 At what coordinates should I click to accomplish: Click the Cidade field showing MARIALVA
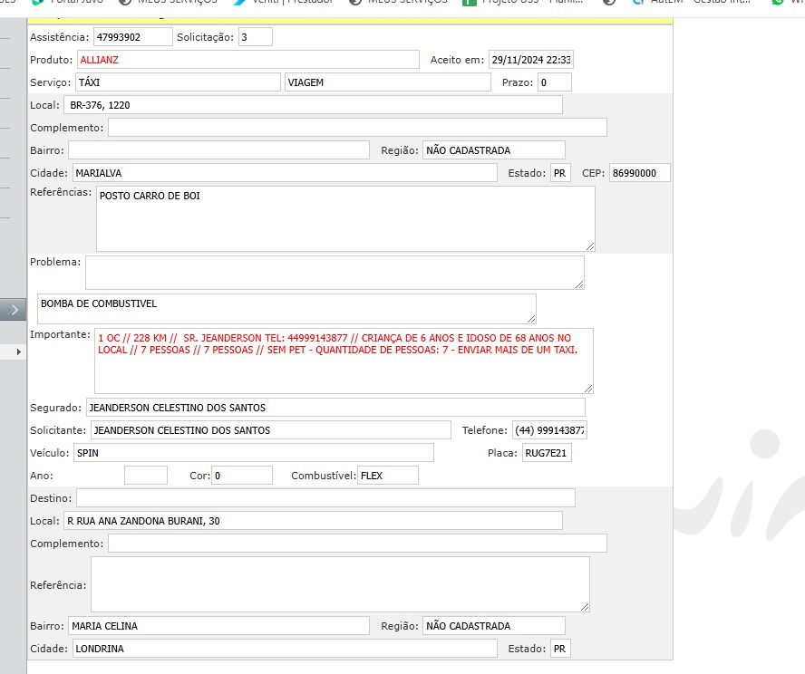click(285, 173)
